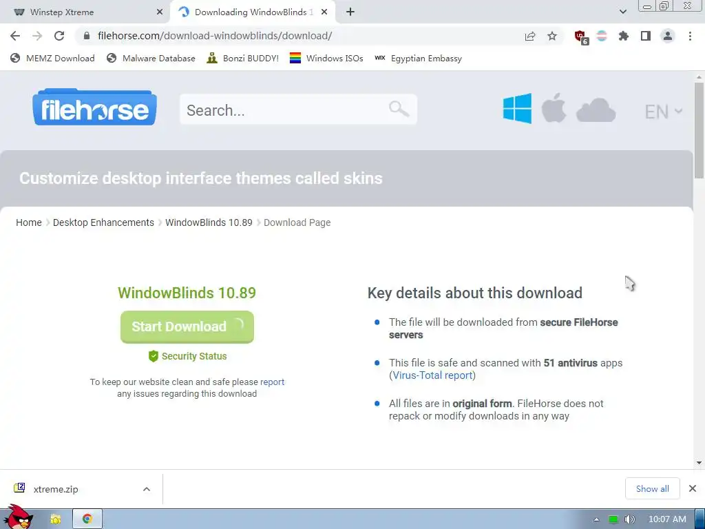Show hidden tray icons arrow
The width and height of the screenshot is (705, 529).
[596, 519]
